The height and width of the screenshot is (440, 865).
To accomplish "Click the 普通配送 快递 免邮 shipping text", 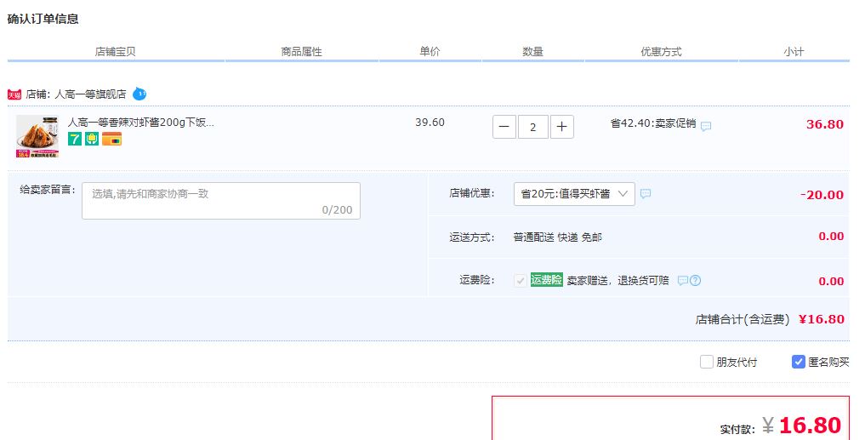I will 557,237.
